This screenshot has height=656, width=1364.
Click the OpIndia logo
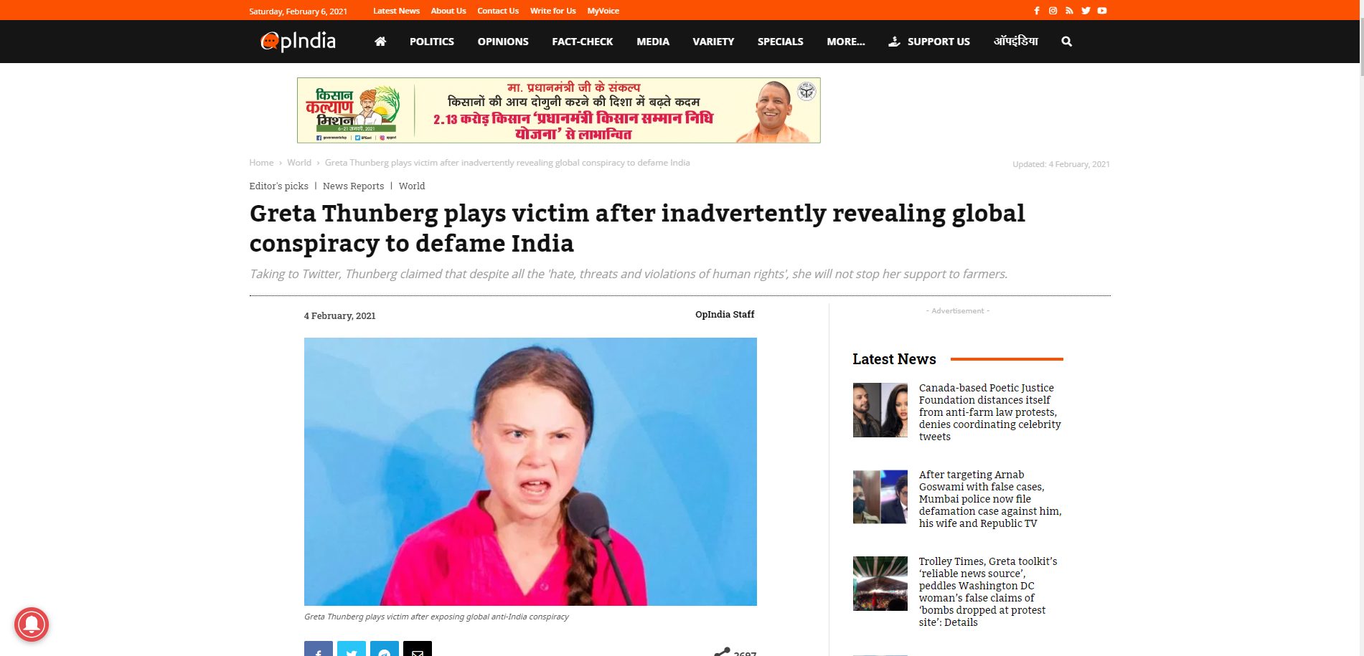point(298,42)
